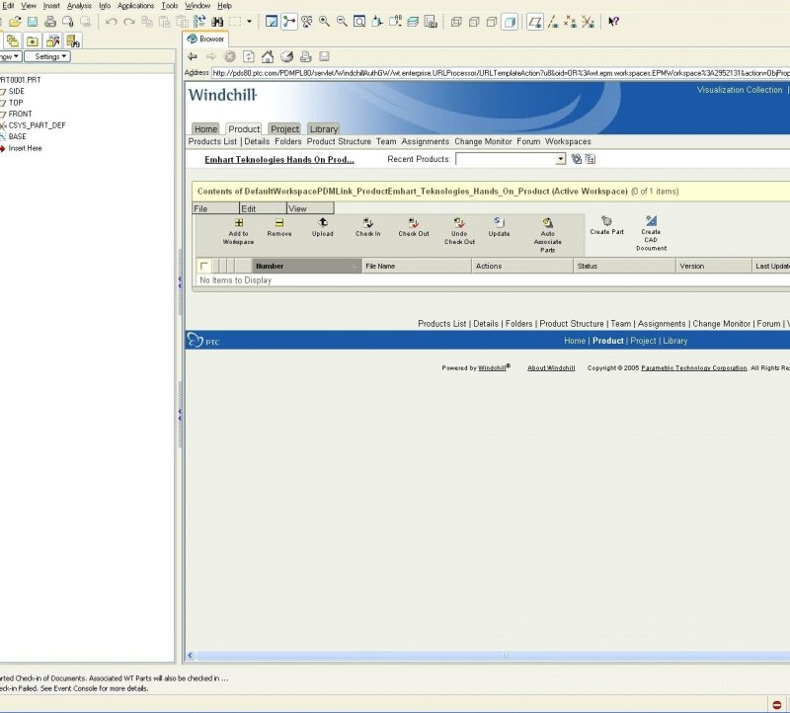Open the Workspaces link in sub-navigation
790x713 pixels.
coord(568,141)
